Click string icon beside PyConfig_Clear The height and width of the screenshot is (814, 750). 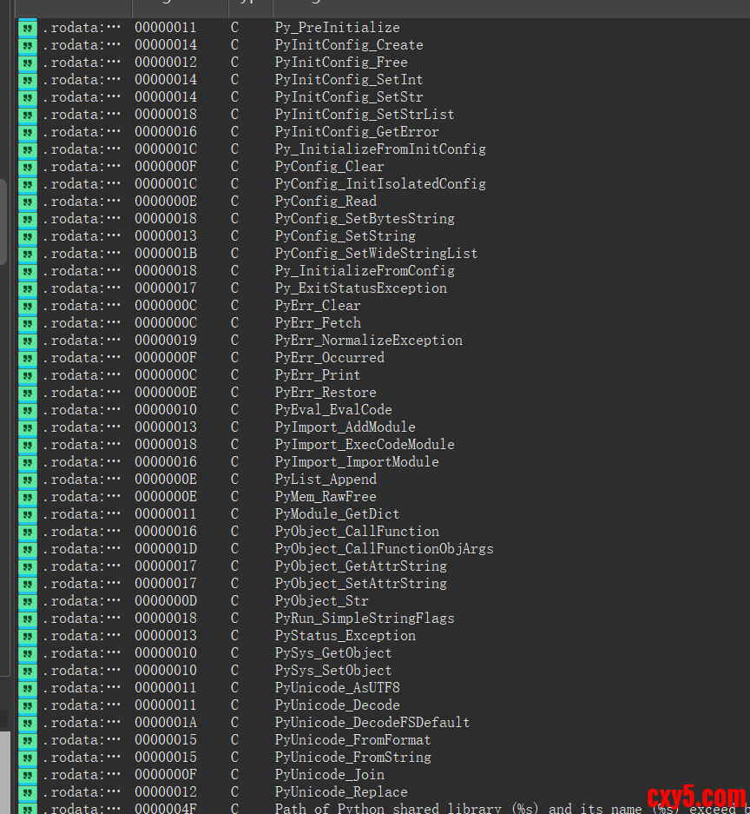[x=28, y=167]
